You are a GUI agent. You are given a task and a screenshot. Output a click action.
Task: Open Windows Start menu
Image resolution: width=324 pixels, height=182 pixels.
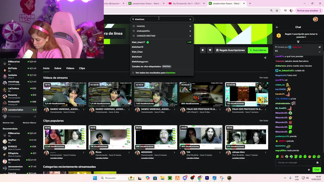click(x=95, y=178)
